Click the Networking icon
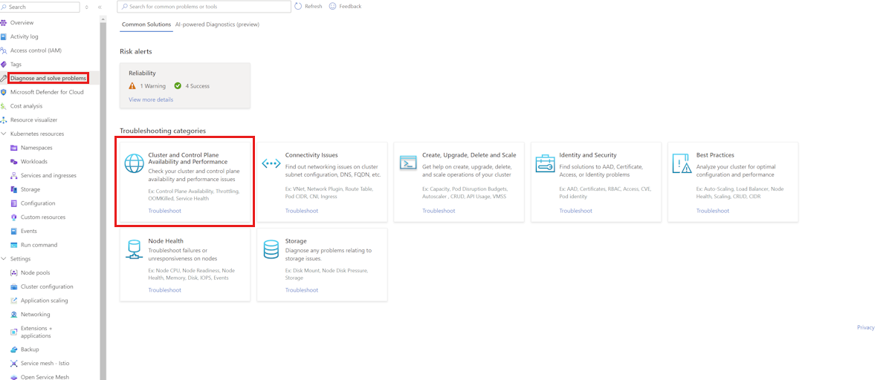 pyautogui.click(x=14, y=315)
